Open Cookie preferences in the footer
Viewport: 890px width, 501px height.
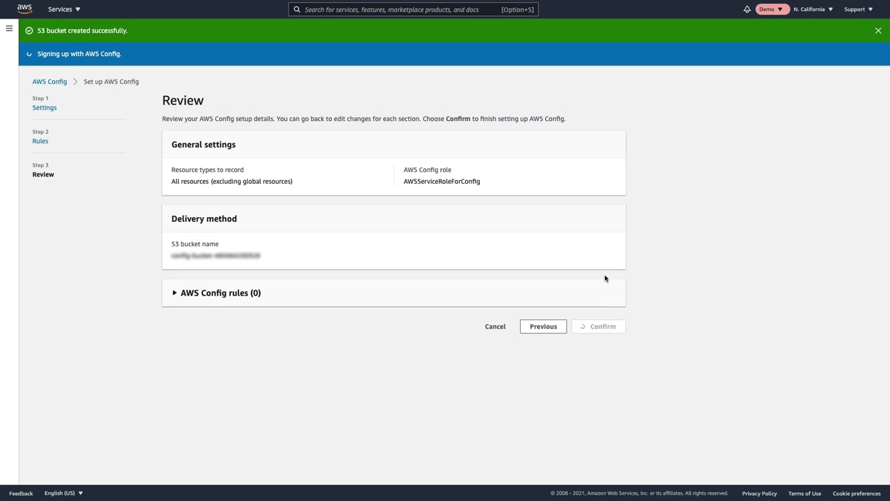[857, 493]
